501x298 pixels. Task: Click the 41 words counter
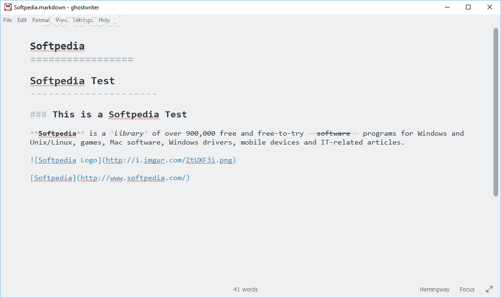[x=245, y=290]
